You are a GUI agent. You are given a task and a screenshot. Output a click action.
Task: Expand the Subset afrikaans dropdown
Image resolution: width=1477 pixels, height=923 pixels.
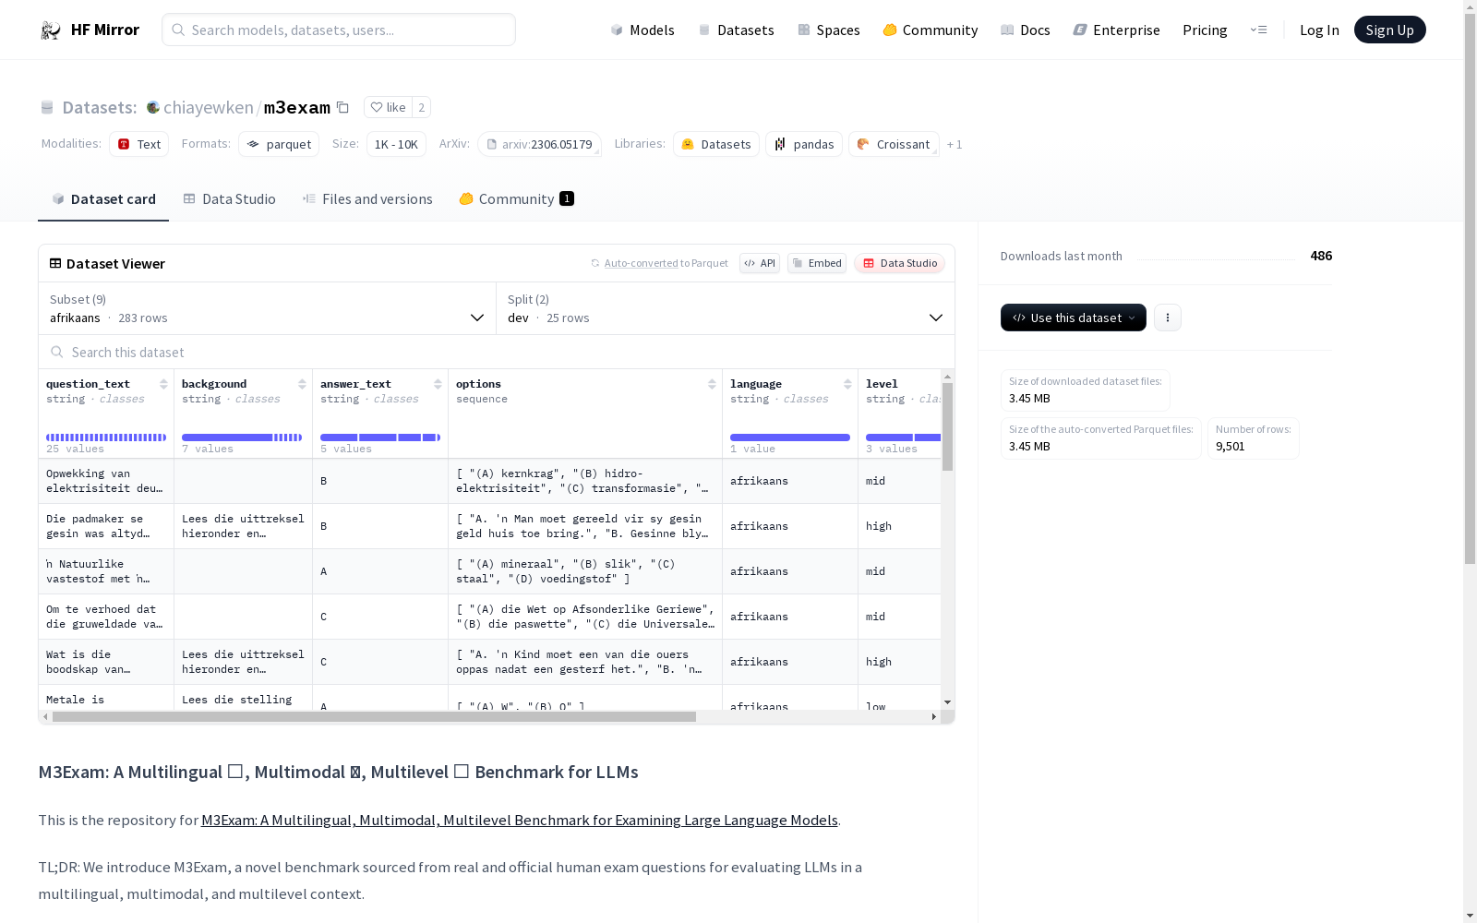coord(267,308)
